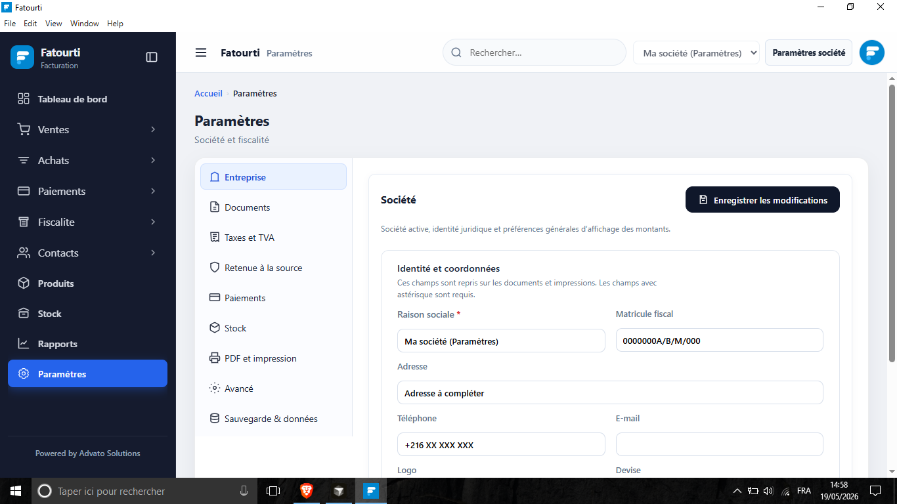Click the Avancé settings icon
The image size is (897, 504).
pos(214,388)
